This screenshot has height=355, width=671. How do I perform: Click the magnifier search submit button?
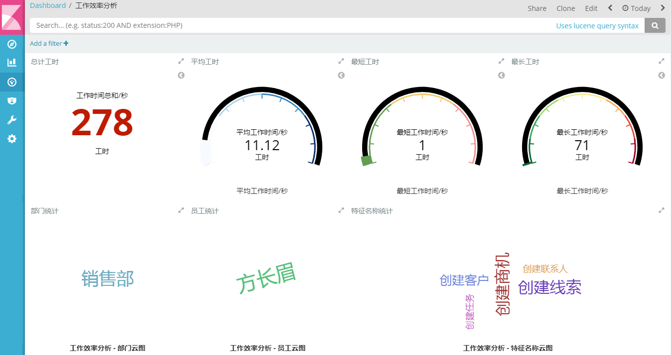pyautogui.click(x=655, y=25)
